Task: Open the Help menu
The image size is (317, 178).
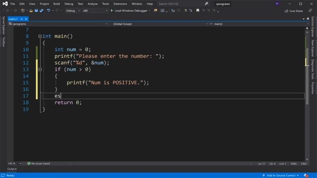Action: 150,4
